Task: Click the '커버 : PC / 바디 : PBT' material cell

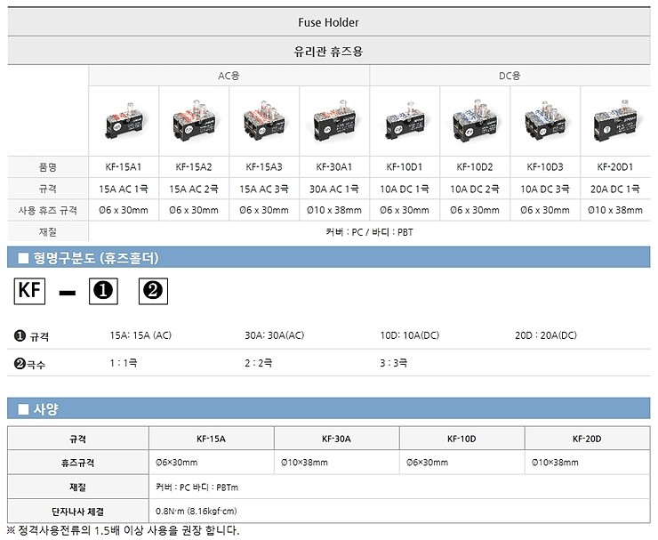Action: 370,232
